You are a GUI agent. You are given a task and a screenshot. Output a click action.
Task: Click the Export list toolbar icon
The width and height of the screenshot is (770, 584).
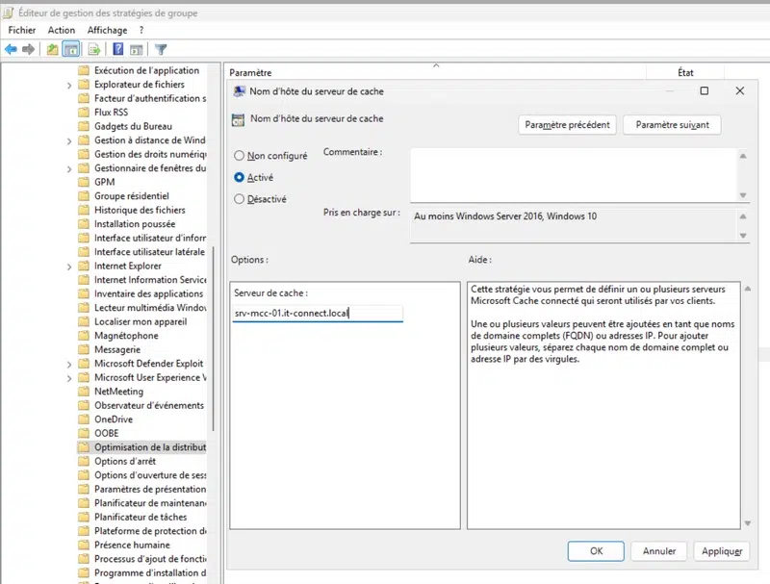(x=94, y=49)
